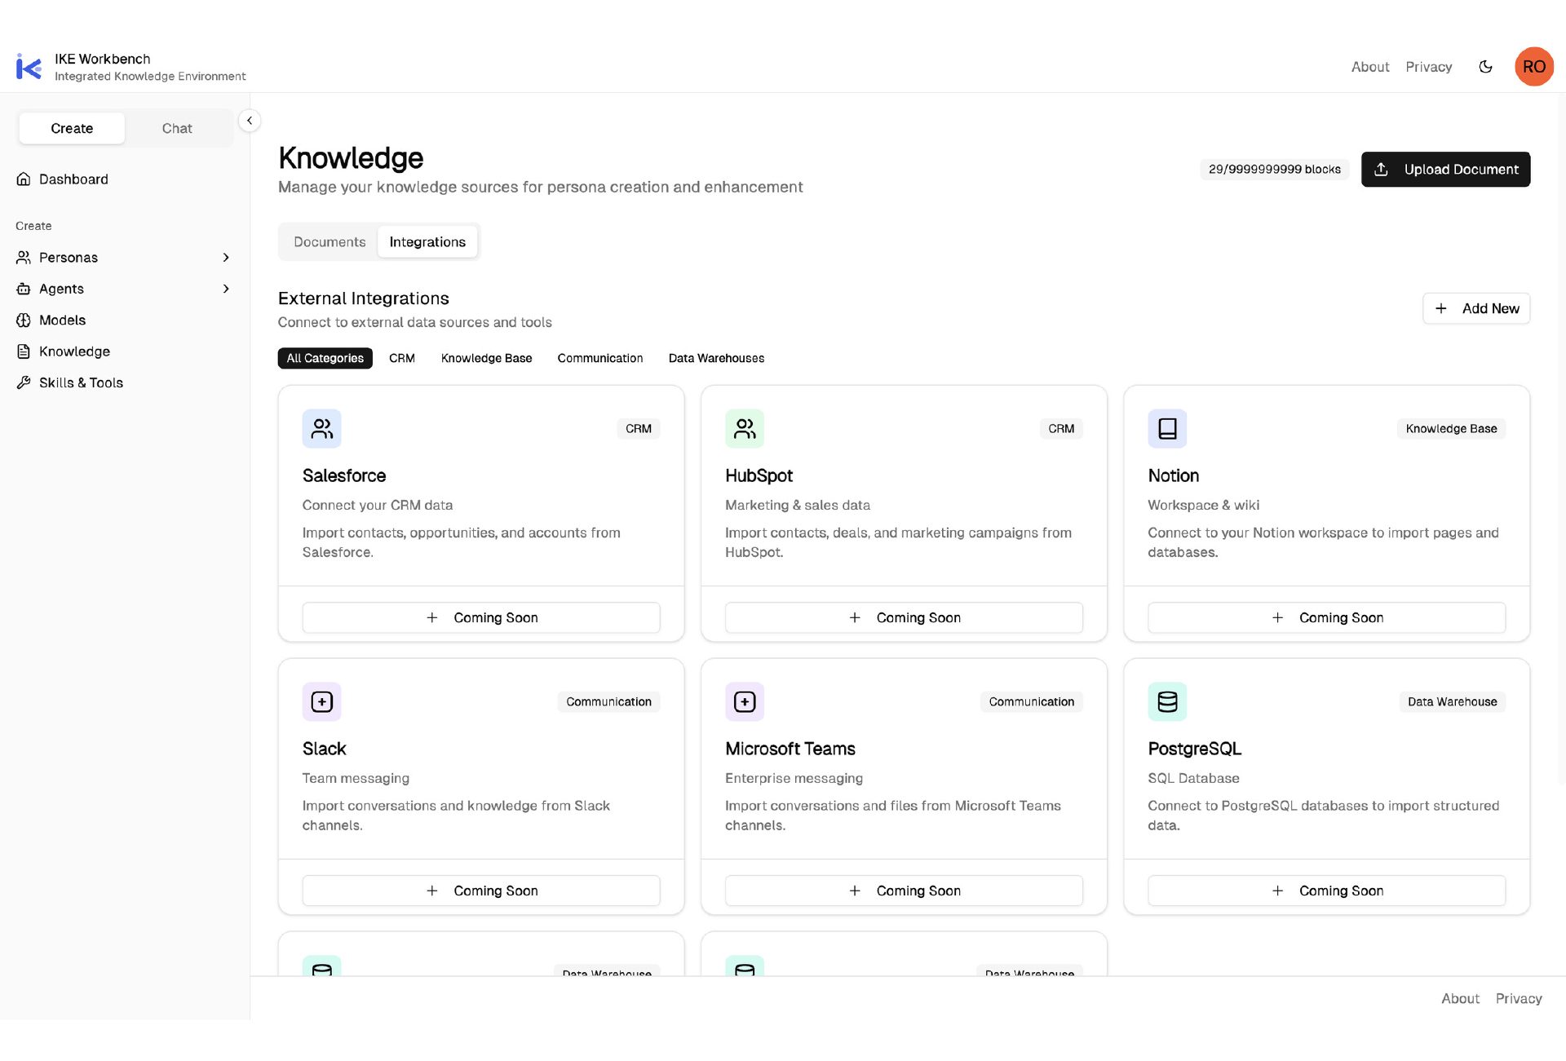1566x1061 pixels.
Task: Click the Personas people icon in sidebar
Action: (24, 258)
